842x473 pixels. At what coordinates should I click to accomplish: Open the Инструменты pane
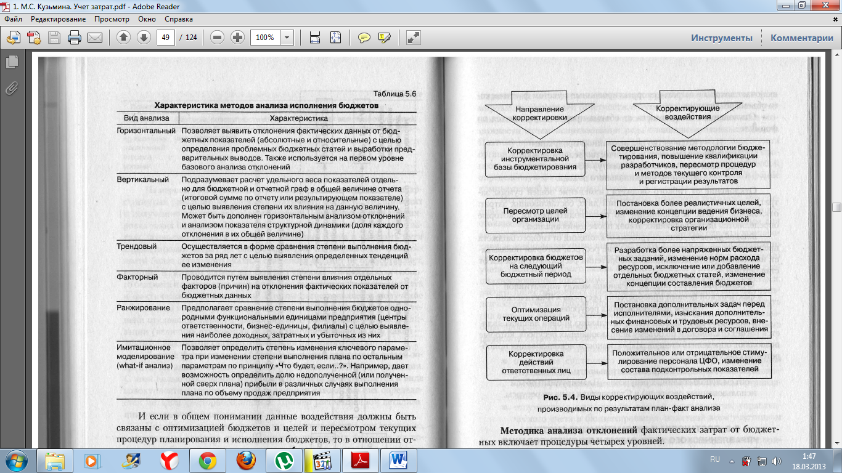tap(721, 38)
